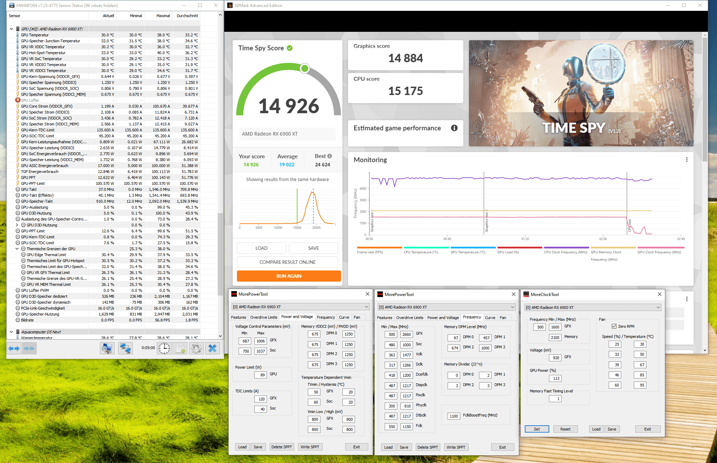The height and width of the screenshot is (463, 717).
Task: Open GPU dropdown in MoreClockTool
Action: pyautogui.click(x=593, y=308)
